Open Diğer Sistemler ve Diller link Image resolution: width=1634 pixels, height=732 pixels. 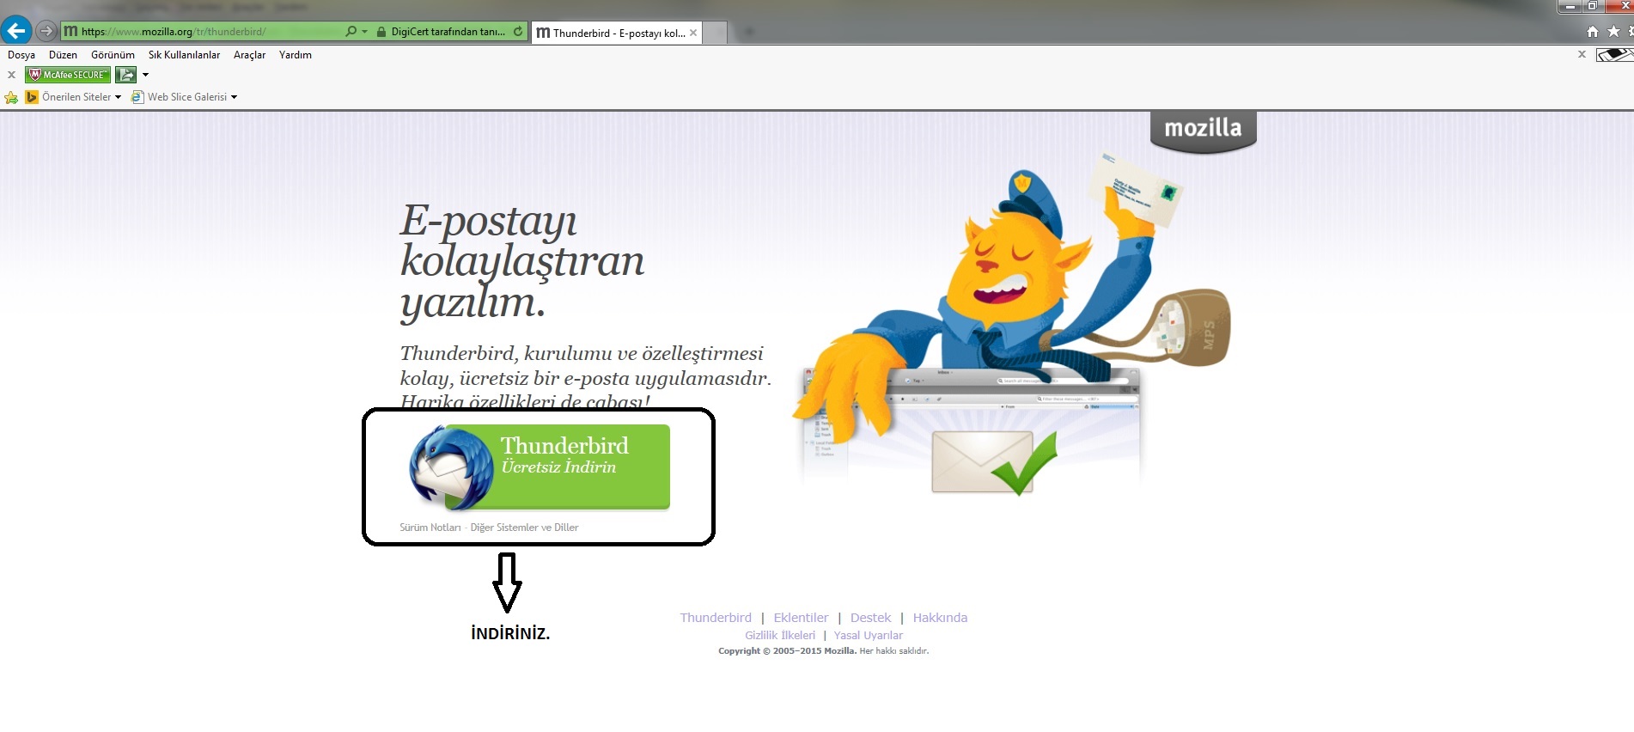[x=524, y=528]
